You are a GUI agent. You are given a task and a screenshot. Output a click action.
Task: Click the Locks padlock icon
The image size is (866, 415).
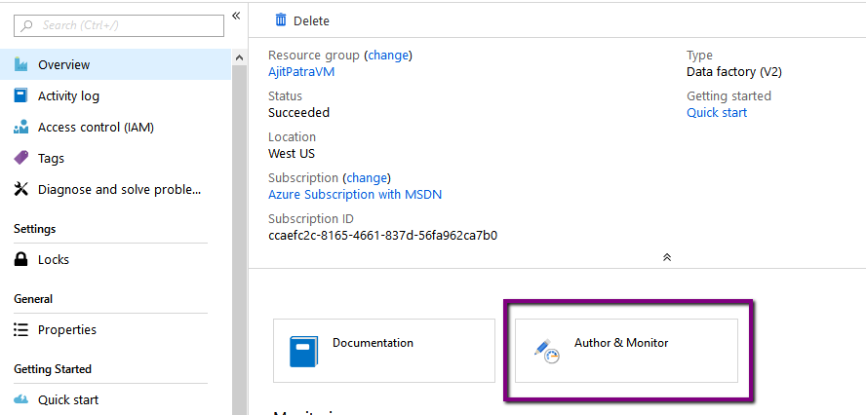(20, 260)
